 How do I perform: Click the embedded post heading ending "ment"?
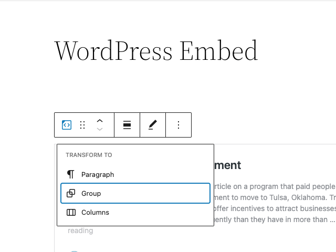point(227,165)
